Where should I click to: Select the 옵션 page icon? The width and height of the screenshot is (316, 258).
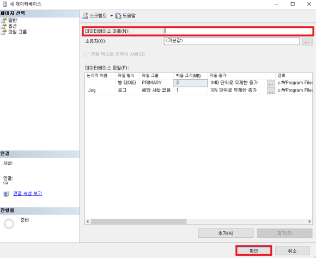click(4, 26)
